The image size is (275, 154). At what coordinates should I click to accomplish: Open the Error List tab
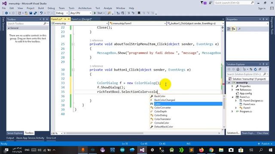tap(51, 138)
